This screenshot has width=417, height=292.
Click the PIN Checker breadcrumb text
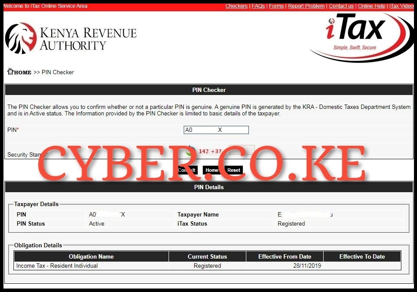(x=58, y=72)
